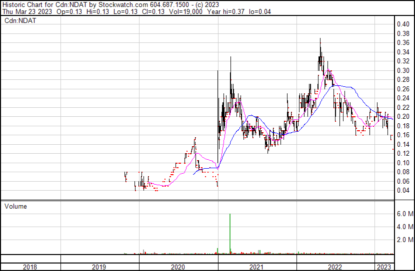Click the 0.30 price axis label
The width and height of the screenshot is (415, 271).
[x=403, y=70]
